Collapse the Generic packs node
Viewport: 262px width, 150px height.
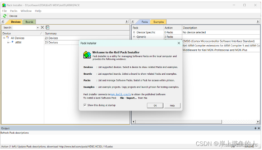click(134, 37)
